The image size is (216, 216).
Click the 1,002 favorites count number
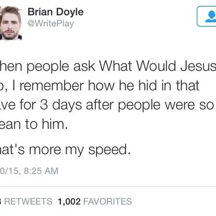69,201
